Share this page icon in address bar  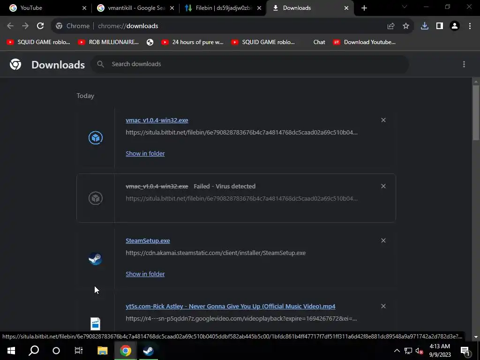pyautogui.click(x=391, y=26)
